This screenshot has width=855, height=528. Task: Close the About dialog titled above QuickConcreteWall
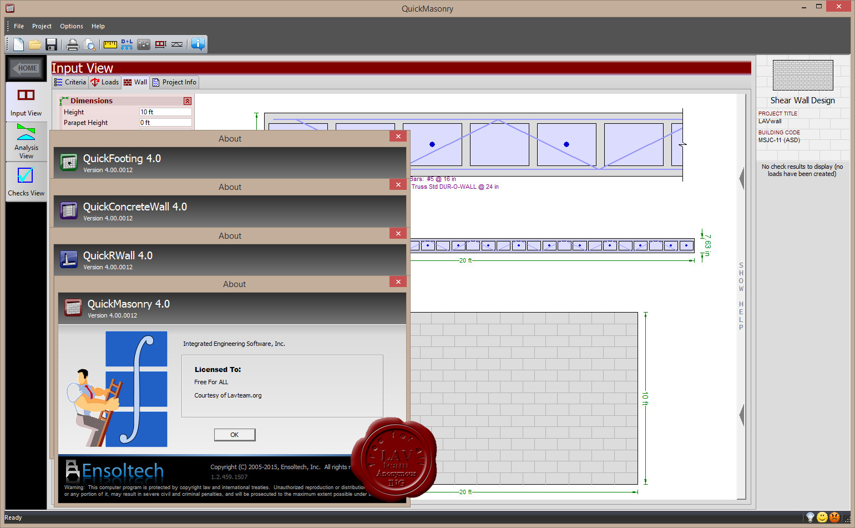point(398,184)
